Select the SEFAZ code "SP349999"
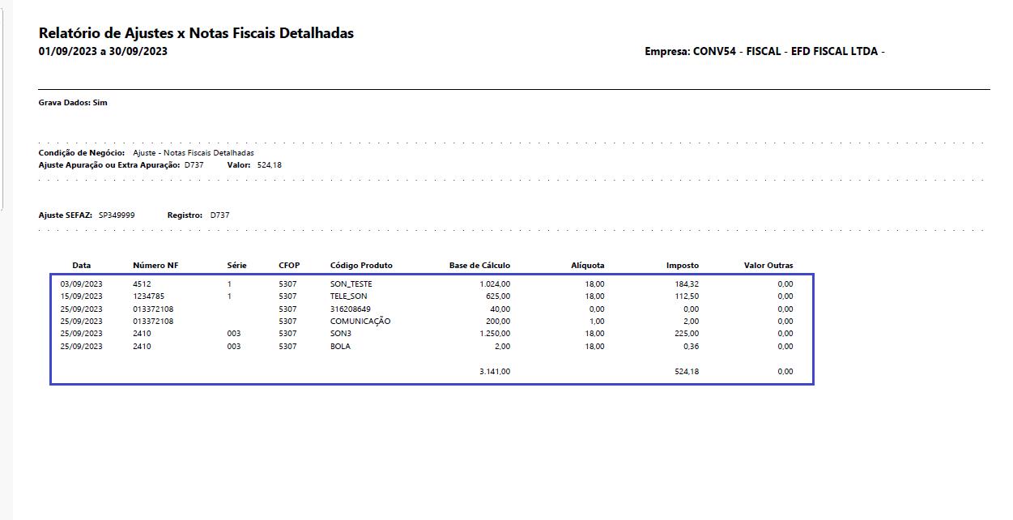 click(x=117, y=215)
